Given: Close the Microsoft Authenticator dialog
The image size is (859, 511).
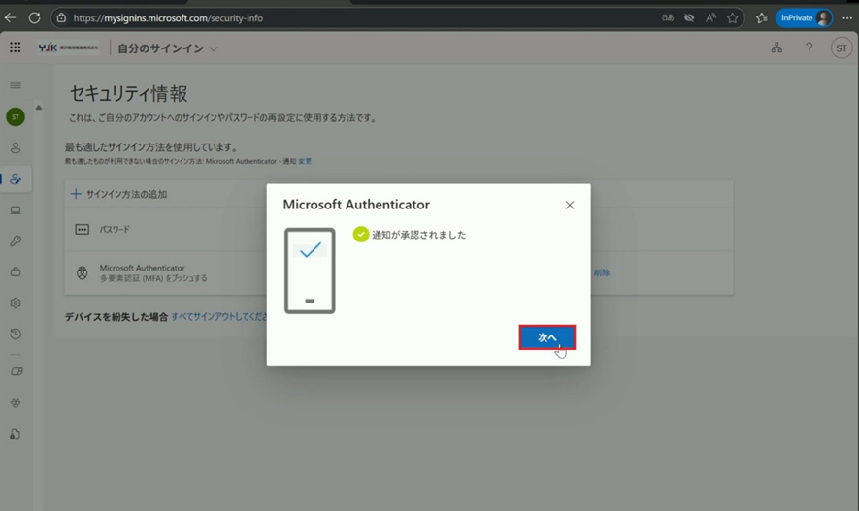Looking at the screenshot, I should (x=570, y=205).
